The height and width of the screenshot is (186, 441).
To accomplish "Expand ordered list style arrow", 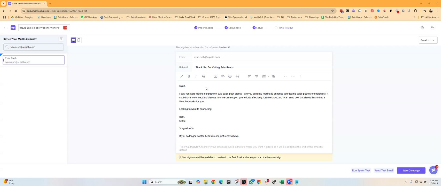I will pyautogui.click(x=268, y=76).
